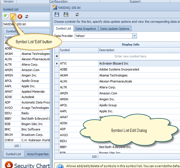The width and height of the screenshot is (180, 168).
Task: Open the Support ribbon tab
Action: click(x=135, y=1)
